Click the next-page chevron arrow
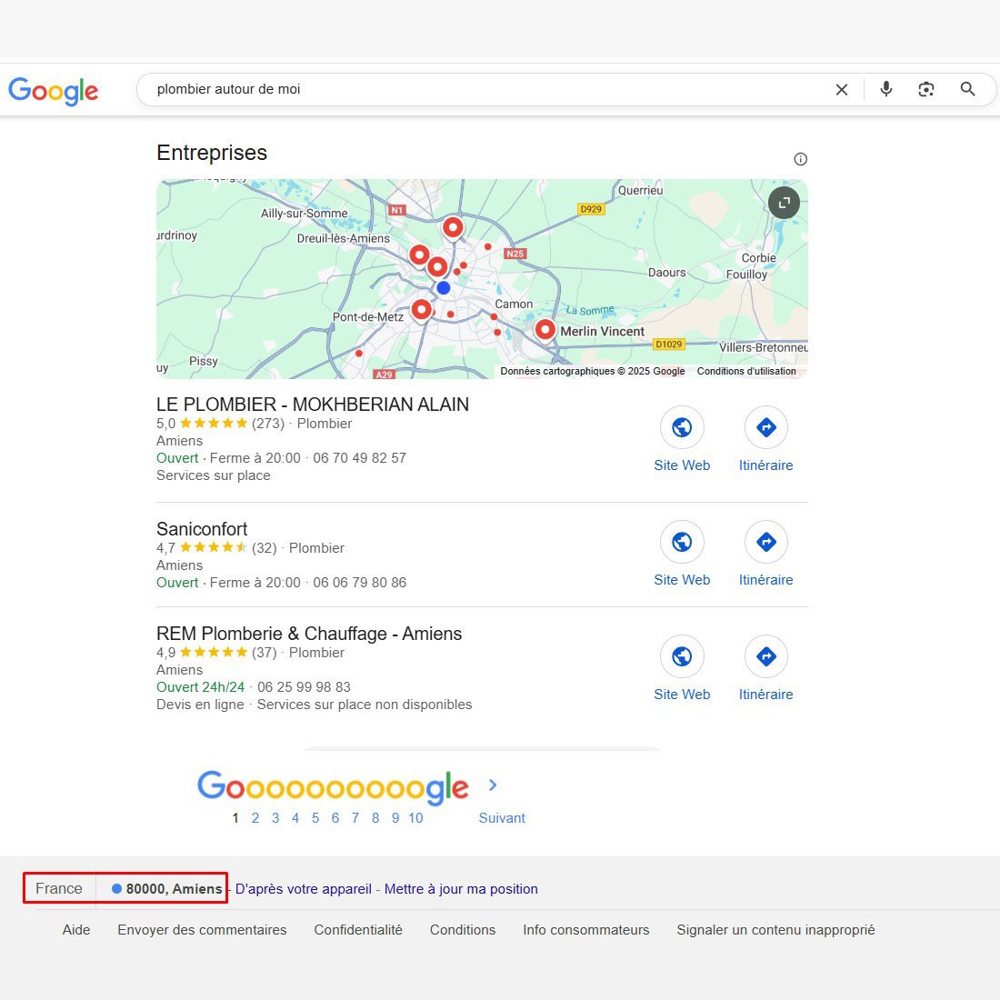This screenshot has width=1000, height=1000. [x=493, y=785]
